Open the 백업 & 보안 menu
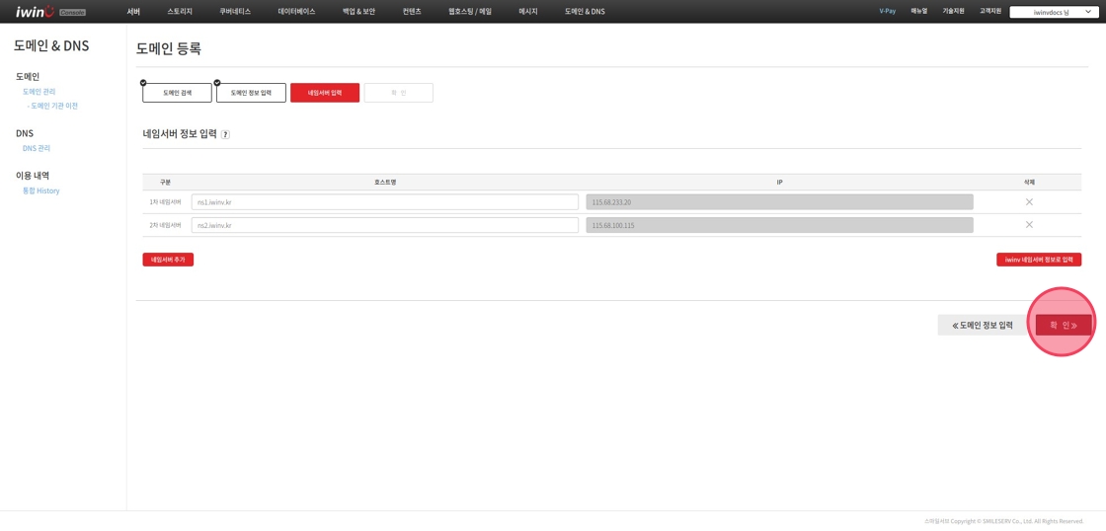This screenshot has width=1106, height=531. pyautogui.click(x=358, y=11)
